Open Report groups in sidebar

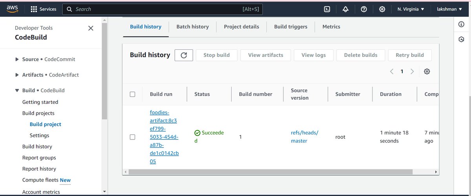(39, 158)
